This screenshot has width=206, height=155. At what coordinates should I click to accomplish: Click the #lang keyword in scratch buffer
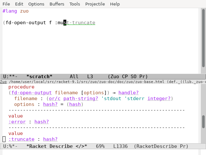point(10,11)
